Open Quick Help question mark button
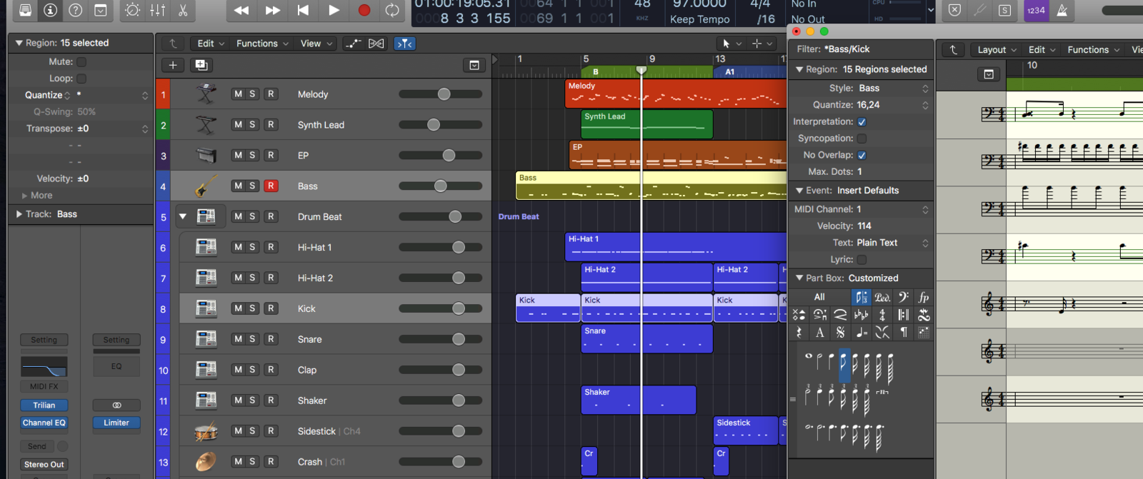The width and height of the screenshot is (1143, 479). coord(75,10)
